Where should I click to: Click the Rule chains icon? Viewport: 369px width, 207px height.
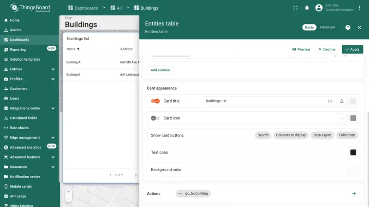tap(6, 128)
